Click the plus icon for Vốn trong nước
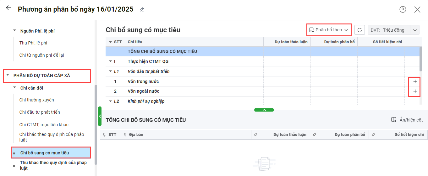The height and width of the screenshot is (176, 428). coord(415,81)
